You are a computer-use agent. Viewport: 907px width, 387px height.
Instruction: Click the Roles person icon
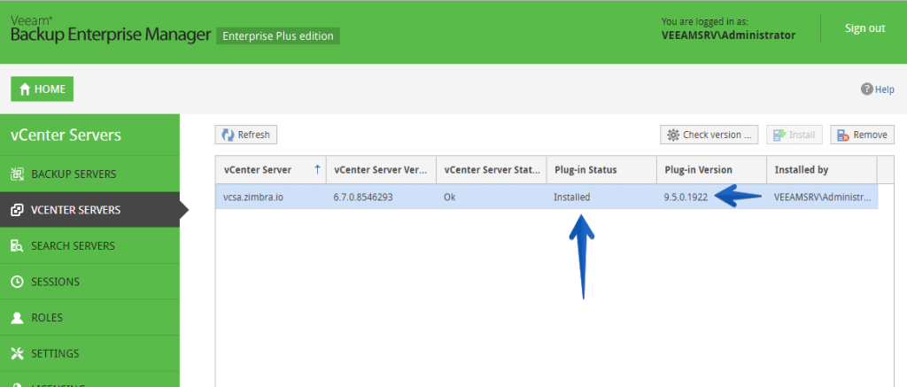tap(18, 318)
